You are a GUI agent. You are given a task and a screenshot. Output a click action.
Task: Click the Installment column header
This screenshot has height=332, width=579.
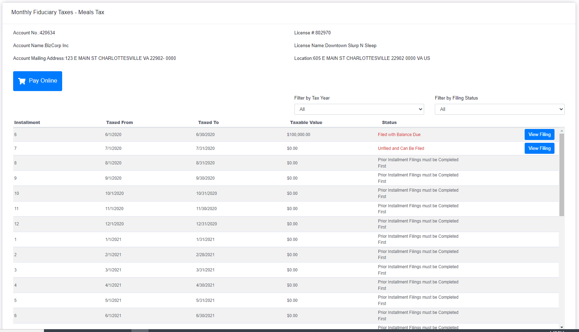click(x=27, y=122)
